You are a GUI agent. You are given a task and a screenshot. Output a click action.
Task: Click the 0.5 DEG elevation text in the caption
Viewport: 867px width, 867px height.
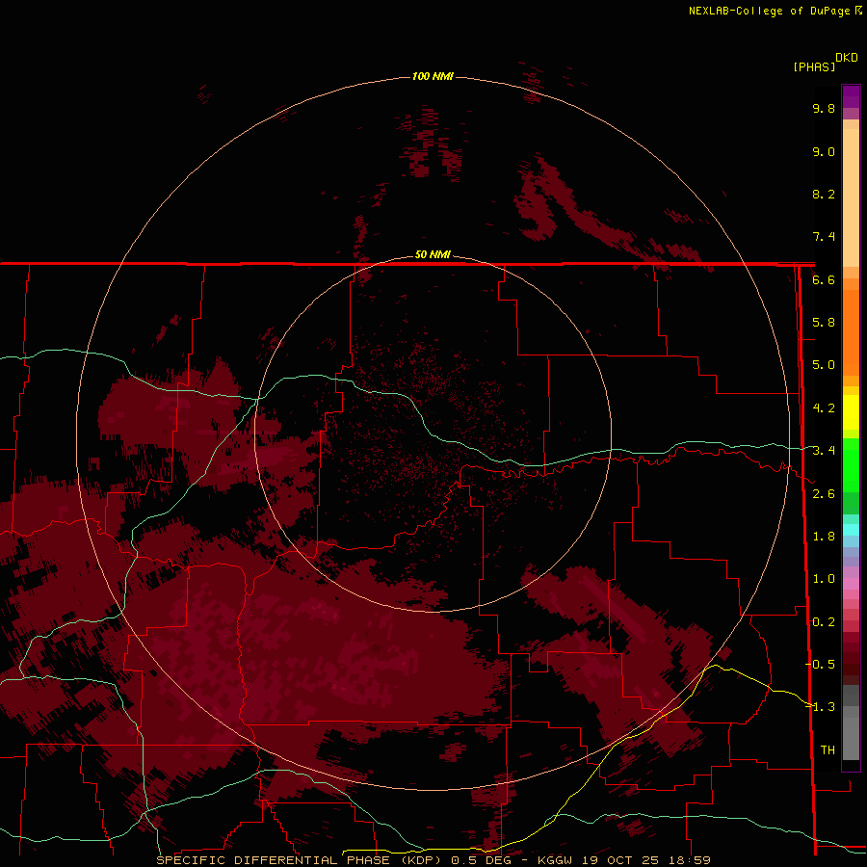[482, 860]
